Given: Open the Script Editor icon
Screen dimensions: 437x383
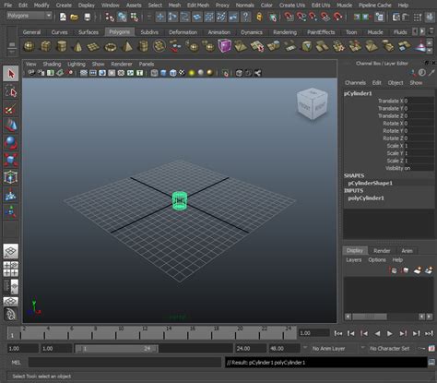Looking at the screenshot, I should tap(431, 363).
